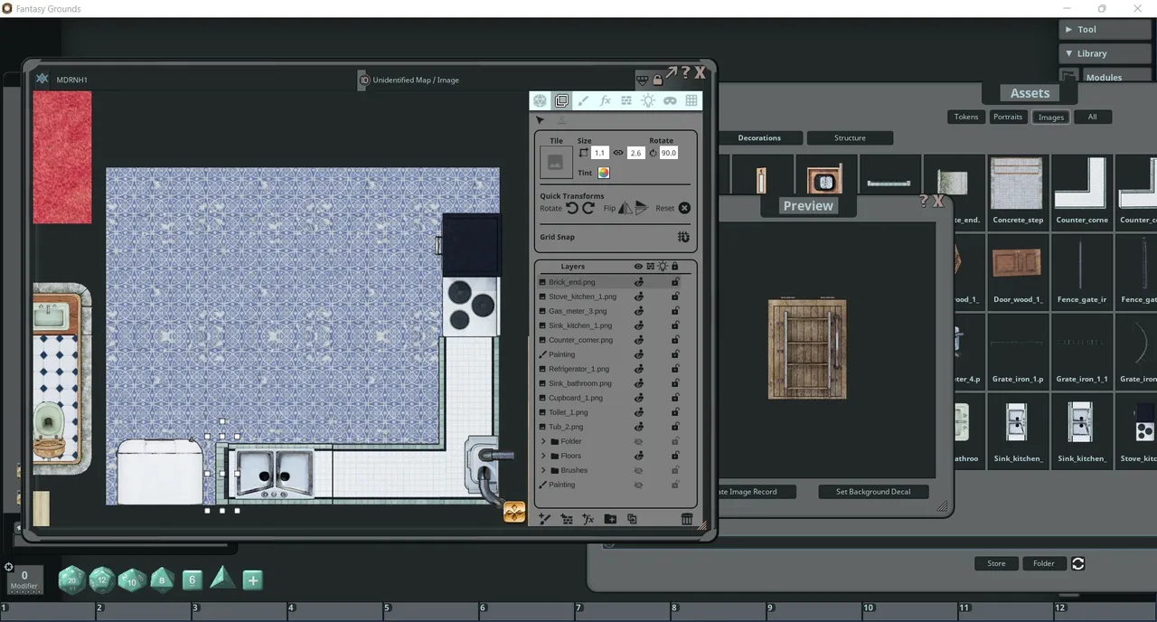The image size is (1157, 622).
Task: Open map window share dropdown icon
Action: [x=643, y=80]
